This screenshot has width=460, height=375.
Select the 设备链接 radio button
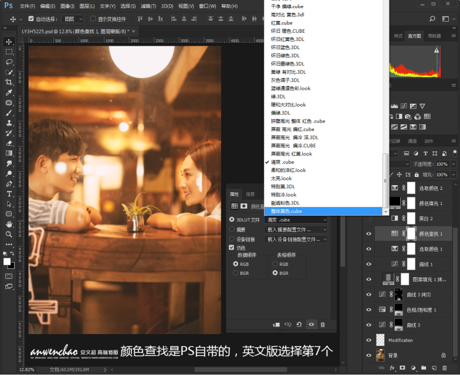click(232, 239)
